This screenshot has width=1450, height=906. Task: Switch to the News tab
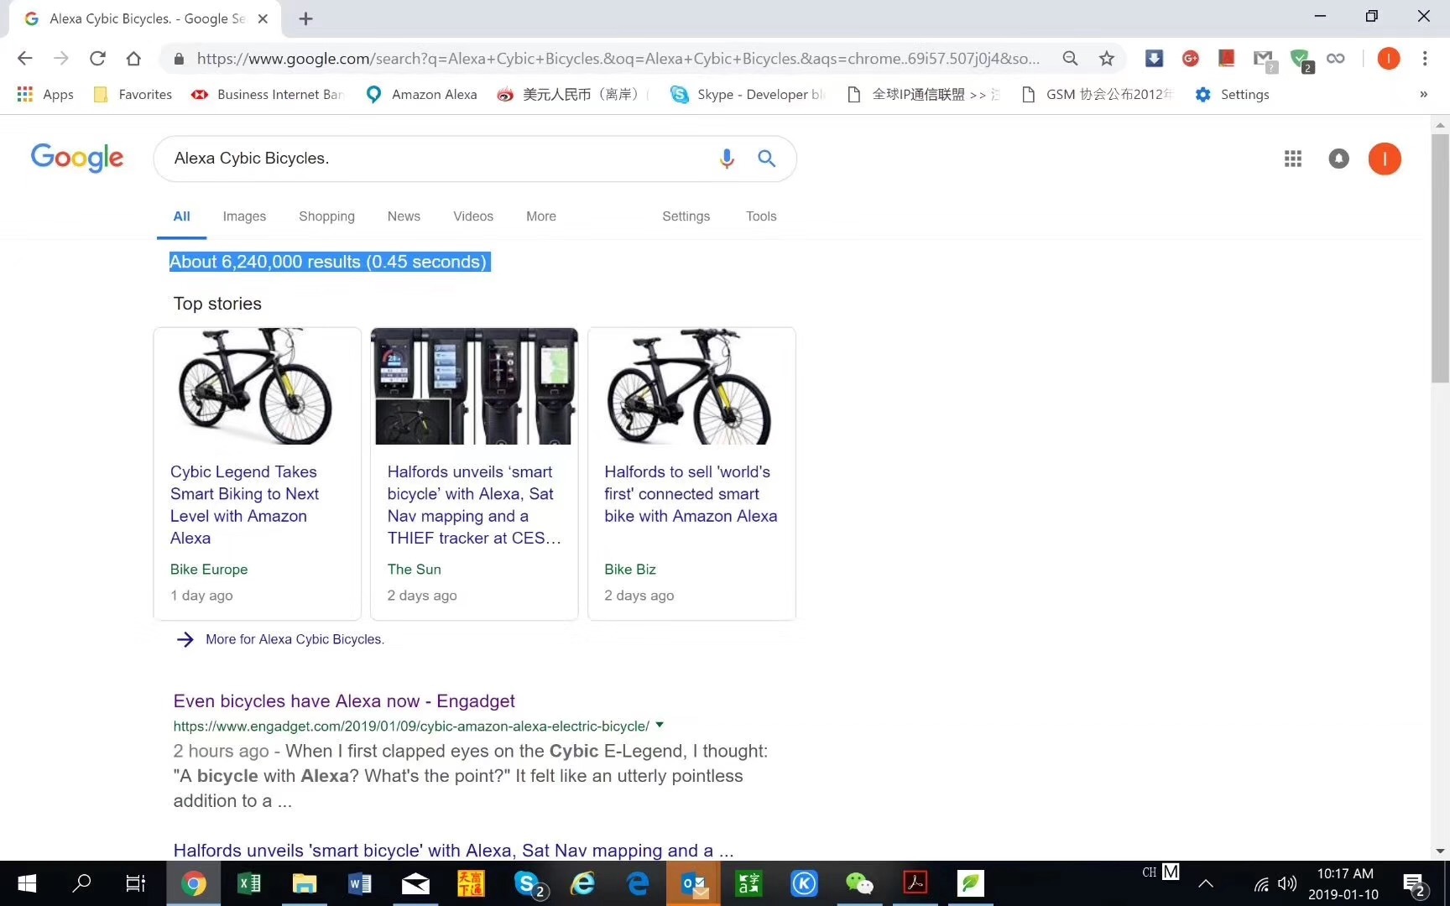point(404,216)
